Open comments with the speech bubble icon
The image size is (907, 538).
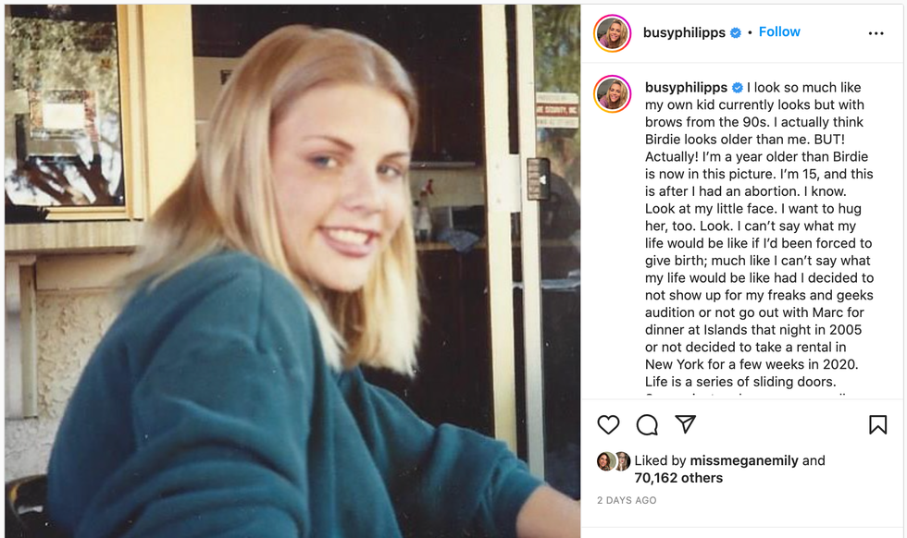[x=647, y=424]
